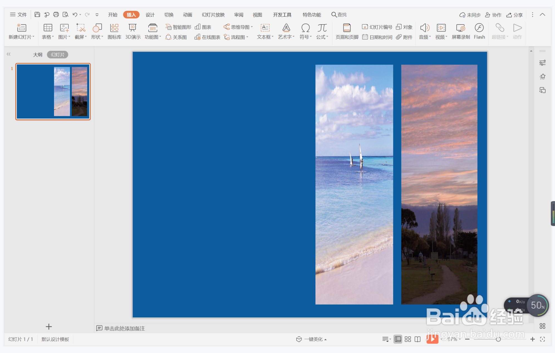
Task: Click the save icon in quick toolbar
Action: point(37,14)
